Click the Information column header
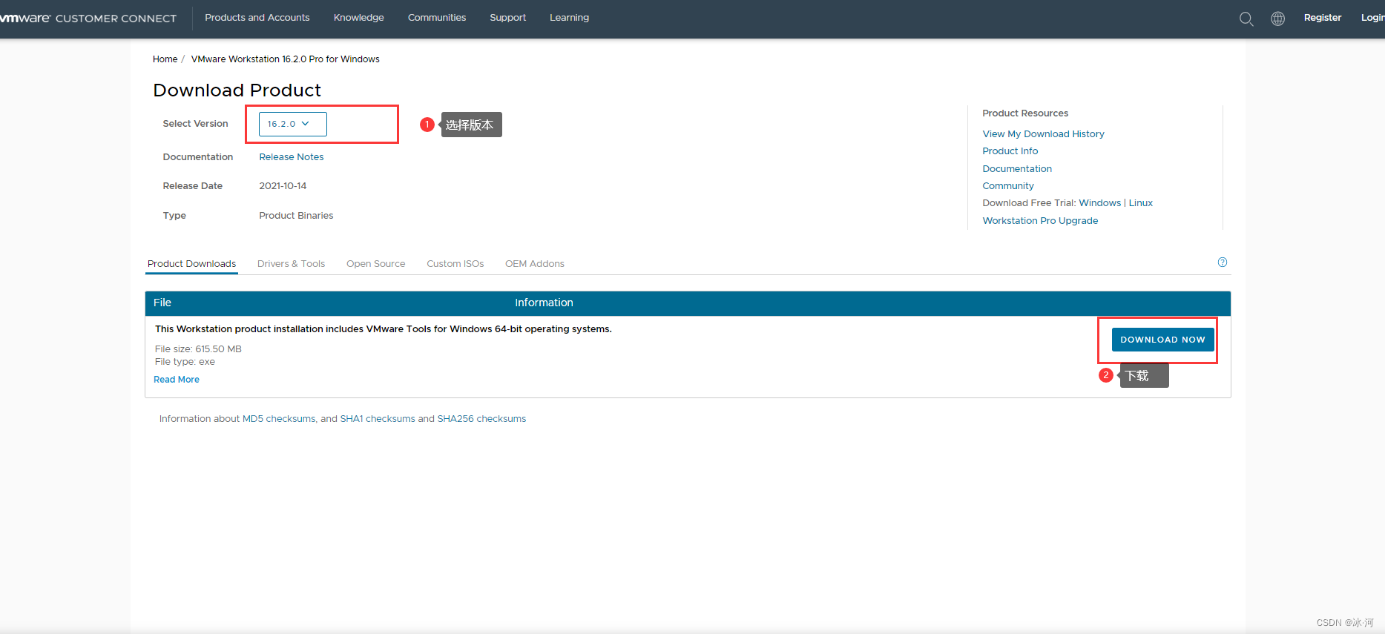The image size is (1385, 634). tap(544, 303)
